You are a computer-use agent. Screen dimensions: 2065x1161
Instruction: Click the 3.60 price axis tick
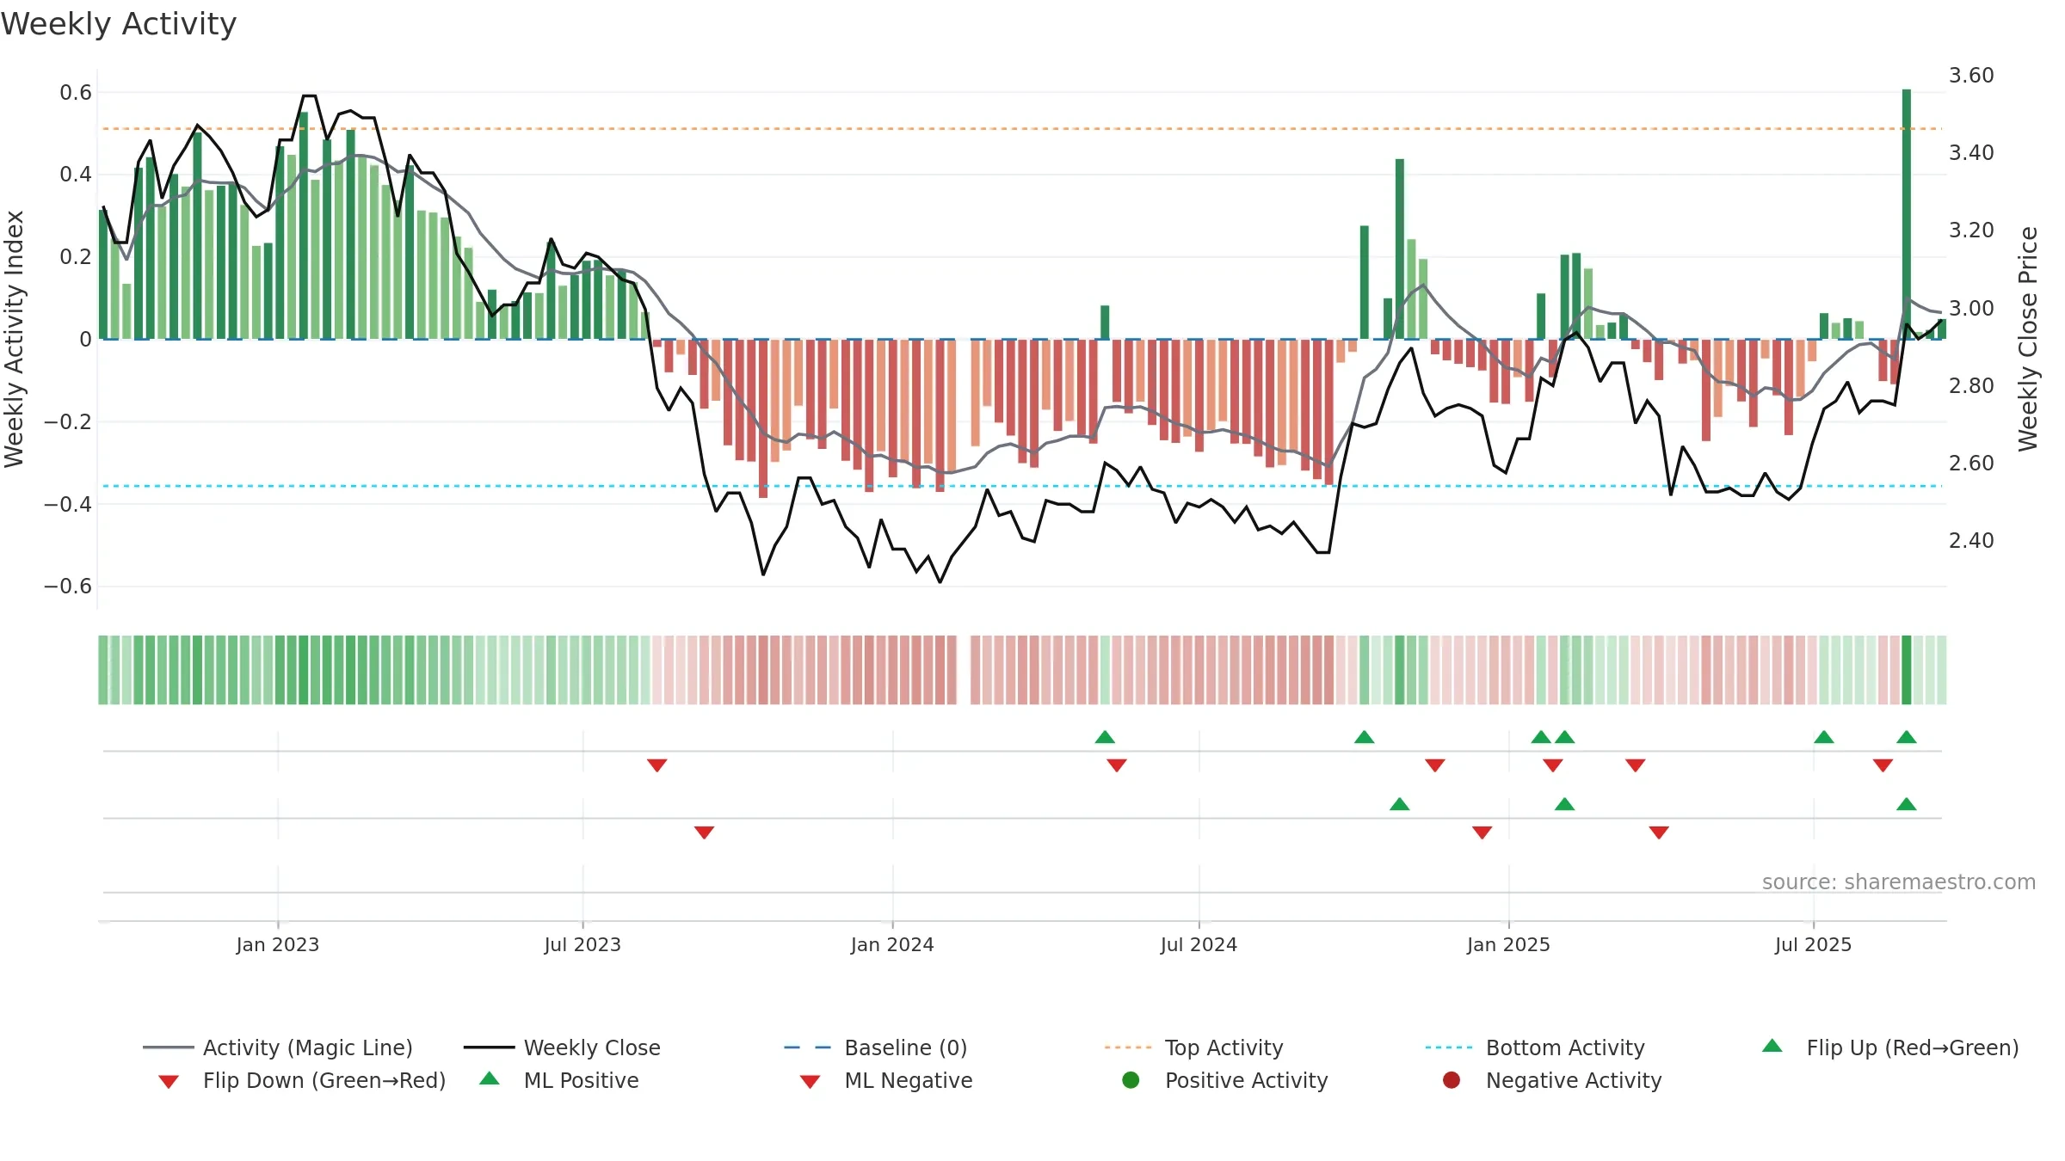(x=1971, y=76)
